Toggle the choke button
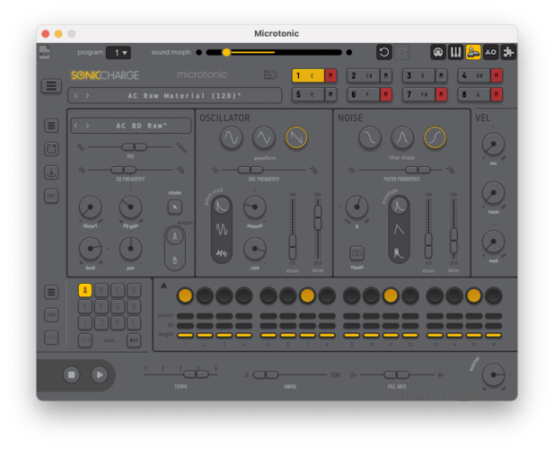This screenshot has height=449, width=554. (x=175, y=207)
